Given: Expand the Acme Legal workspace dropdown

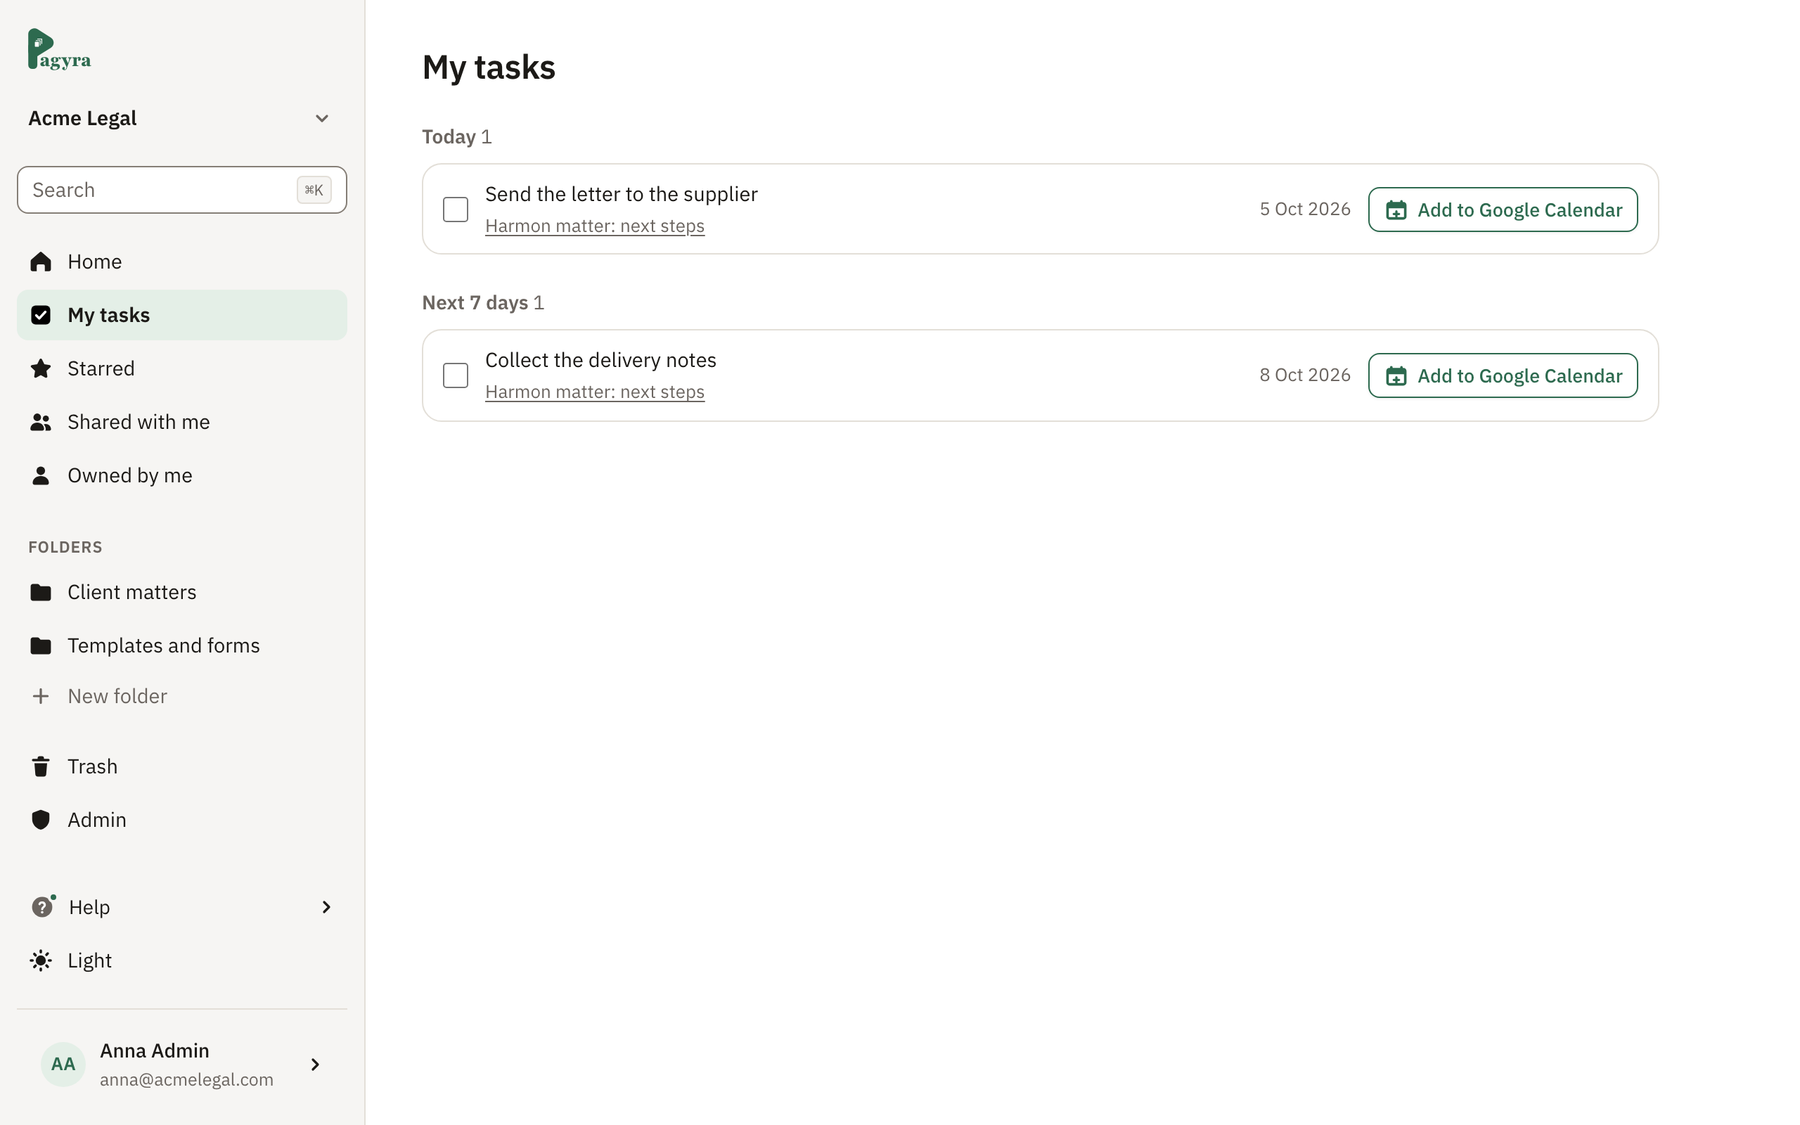Looking at the screenshot, I should 322,118.
